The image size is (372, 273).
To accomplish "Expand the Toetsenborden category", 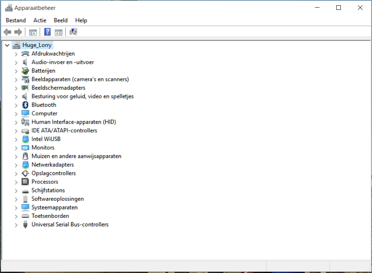I will [x=16, y=216].
